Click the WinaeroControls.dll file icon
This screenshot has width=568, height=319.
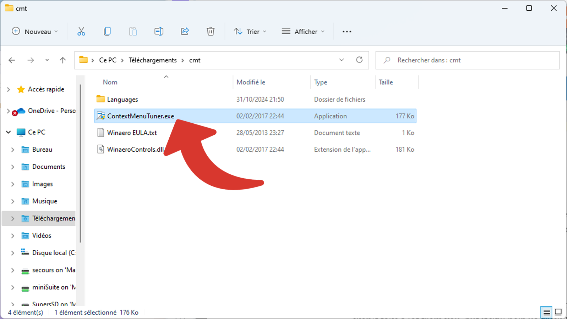click(101, 149)
